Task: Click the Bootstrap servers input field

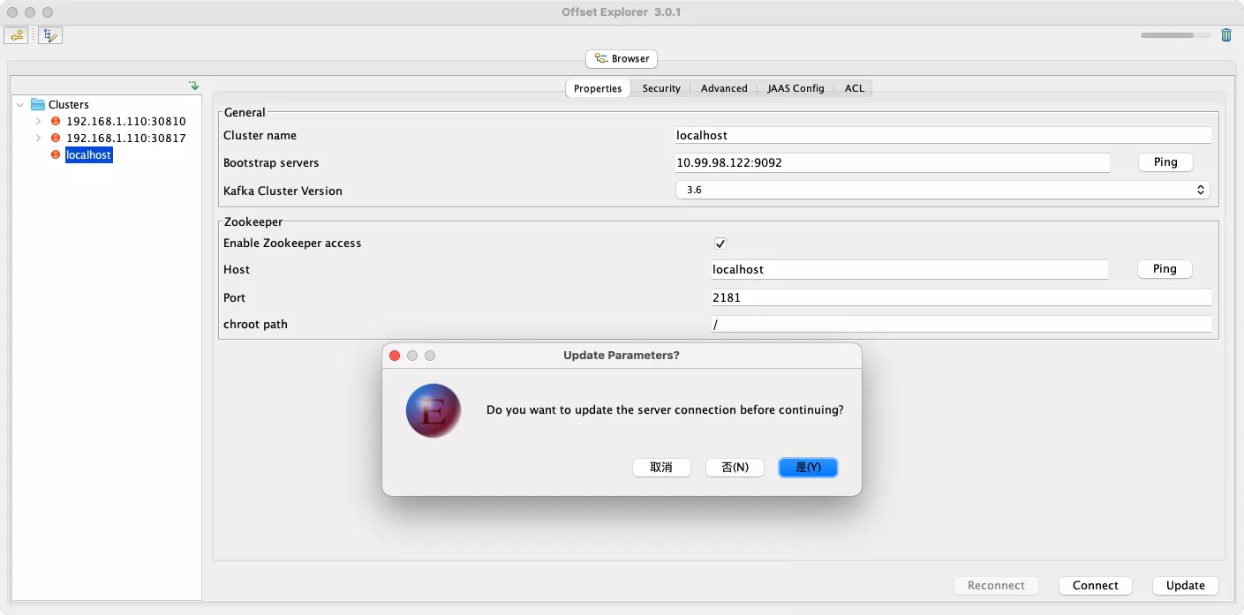Action: pyautogui.click(x=892, y=162)
